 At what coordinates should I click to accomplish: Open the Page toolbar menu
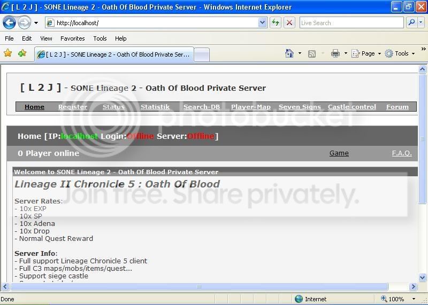[x=366, y=53]
